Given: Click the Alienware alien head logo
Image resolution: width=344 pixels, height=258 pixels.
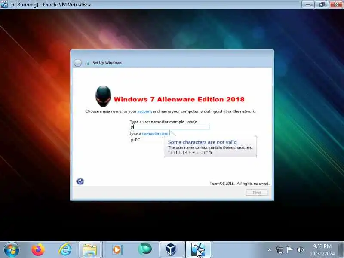Looking at the screenshot, I should [x=103, y=96].
